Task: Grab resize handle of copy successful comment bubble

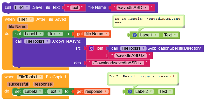Action: point(177,84)
